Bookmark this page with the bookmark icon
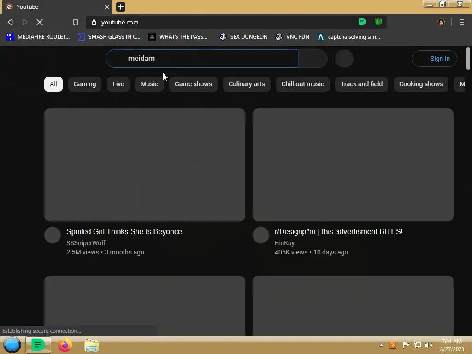This screenshot has height=354, width=472. 76,22
